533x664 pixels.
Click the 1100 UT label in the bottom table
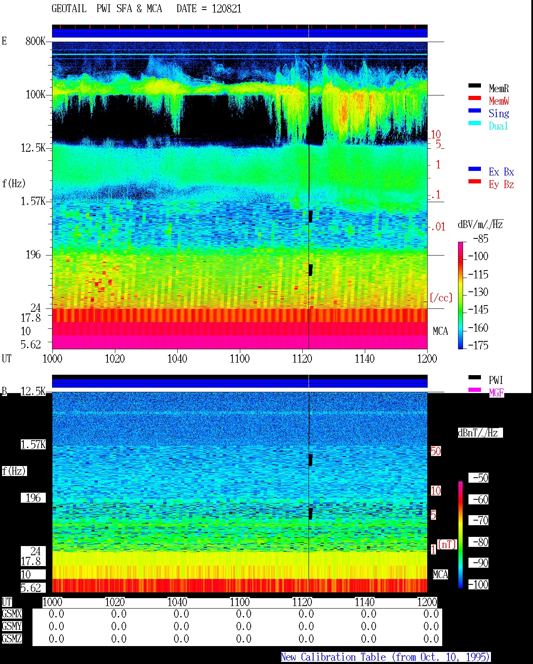coord(240,602)
